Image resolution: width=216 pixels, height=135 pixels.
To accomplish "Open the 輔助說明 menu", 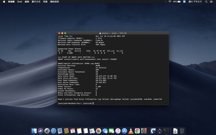I will point(55,2).
